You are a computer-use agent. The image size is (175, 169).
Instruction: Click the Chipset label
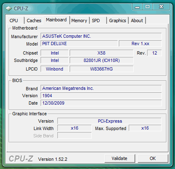[x=30, y=53]
